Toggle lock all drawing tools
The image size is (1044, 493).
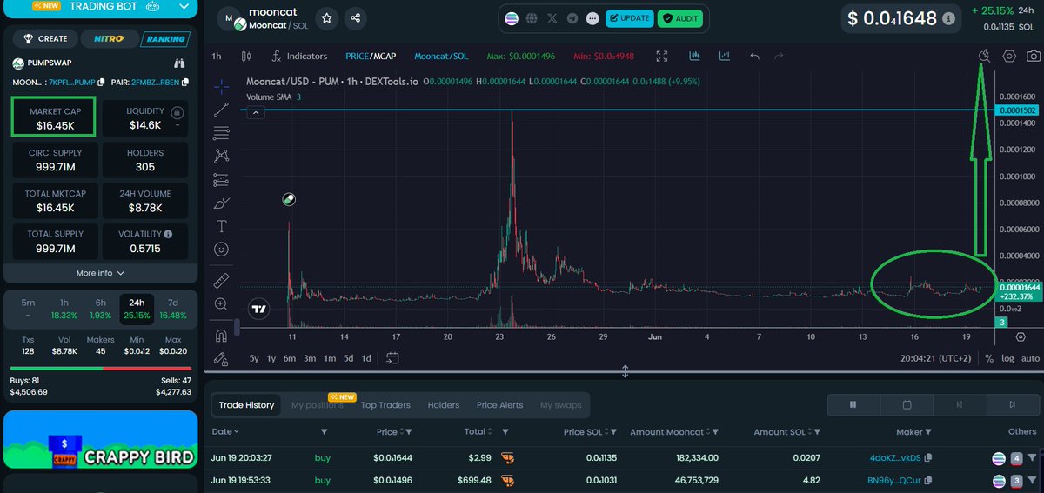click(221, 358)
